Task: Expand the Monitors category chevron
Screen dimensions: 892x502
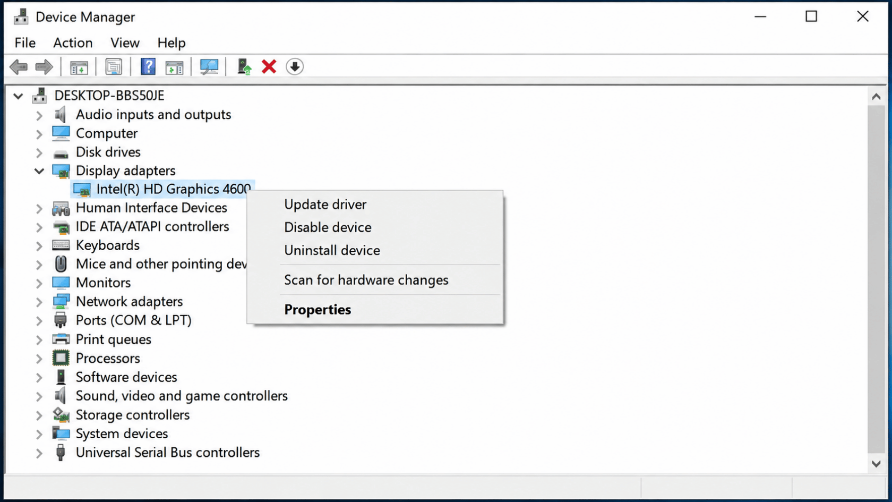Action: (x=39, y=283)
